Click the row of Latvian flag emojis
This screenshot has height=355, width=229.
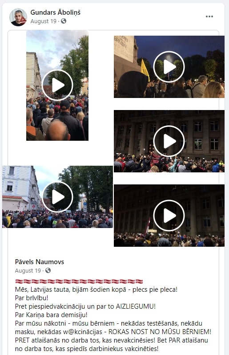click(79, 282)
